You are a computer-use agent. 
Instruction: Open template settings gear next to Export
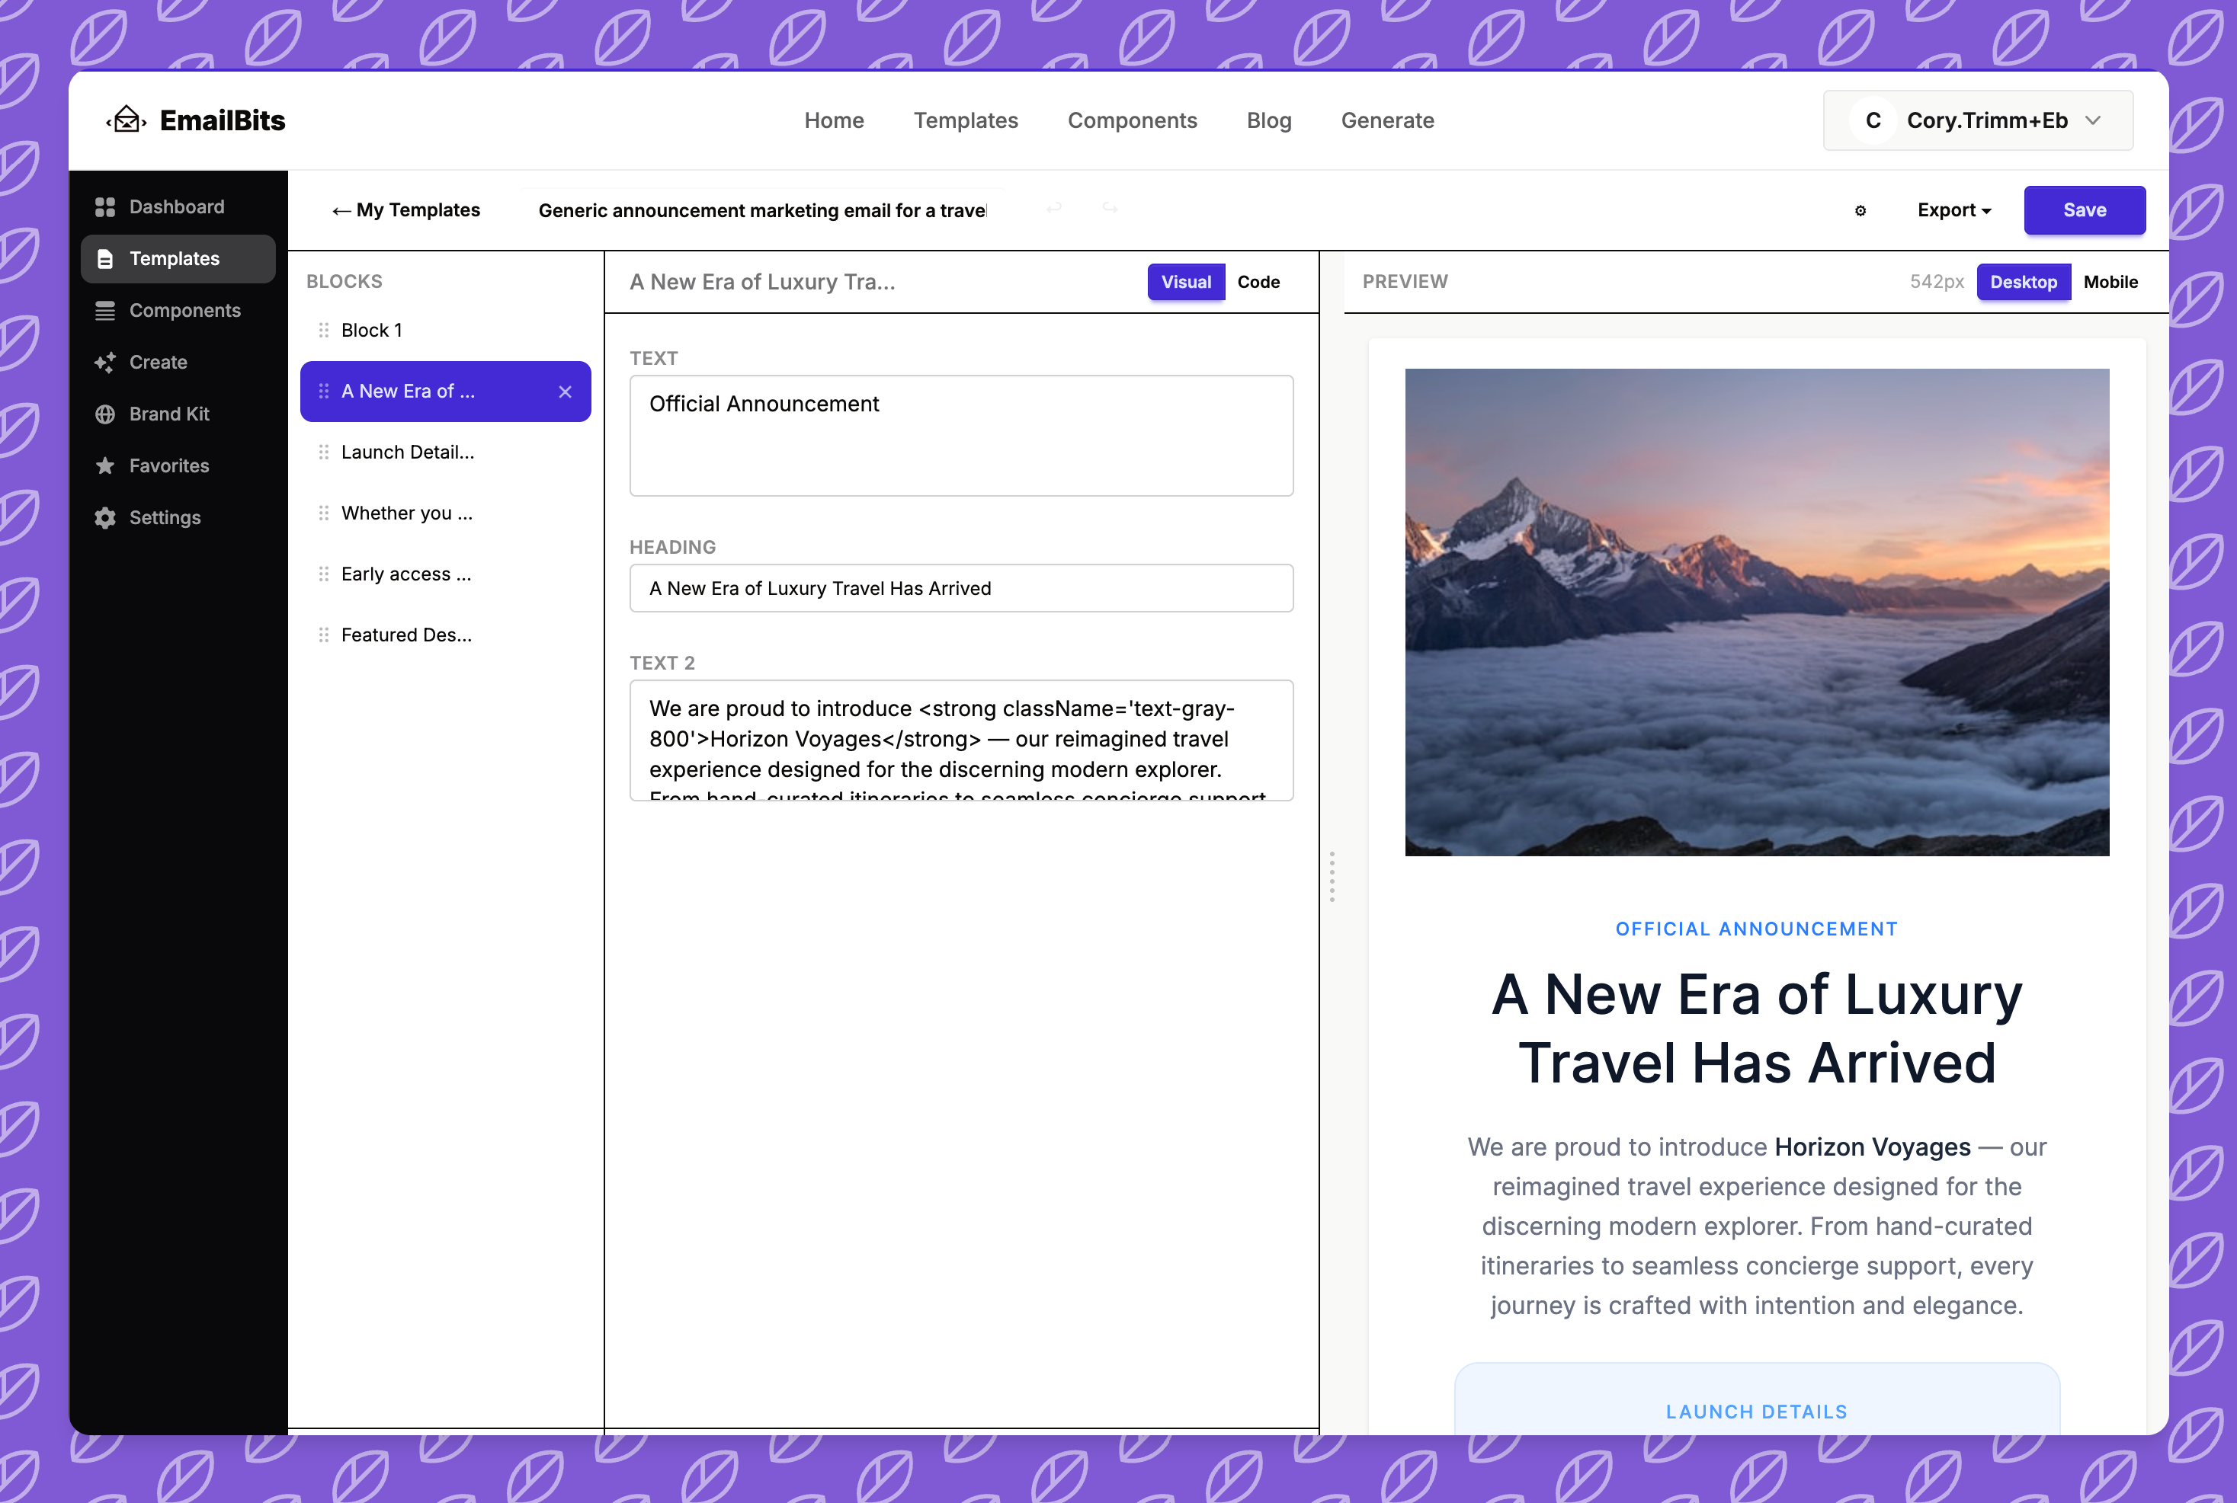[1860, 210]
